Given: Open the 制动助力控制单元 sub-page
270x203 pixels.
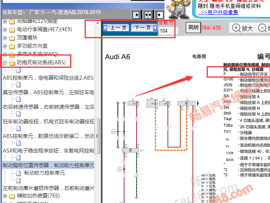Looking at the screenshot, I should click(x=44, y=173).
